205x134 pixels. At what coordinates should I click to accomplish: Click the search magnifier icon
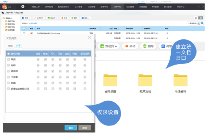(x=203, y=23)
